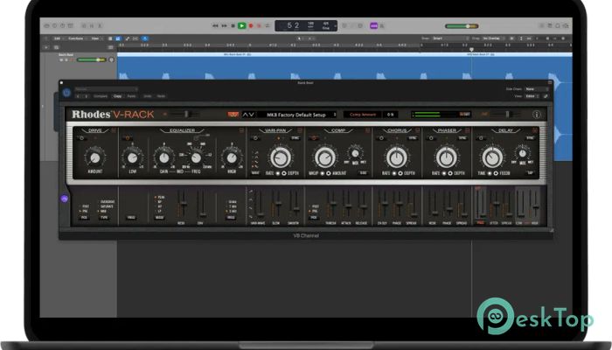Click the Phaser Rate/Depth knob
The width and height of the screenshot is (612, 350).
pyautogui.click(x=447, y=157)
